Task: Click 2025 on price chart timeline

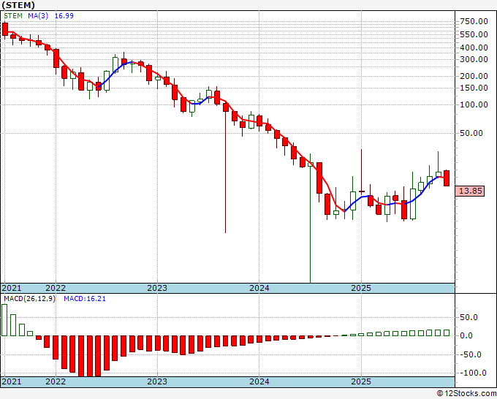Action: (x=361, y=288)
